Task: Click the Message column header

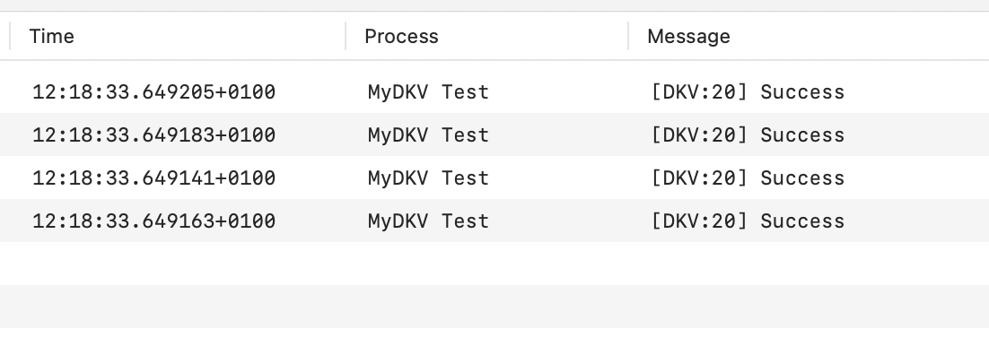Action: (x=688, y=37)
